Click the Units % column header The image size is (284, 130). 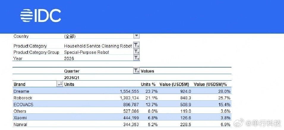coord(148,84)
